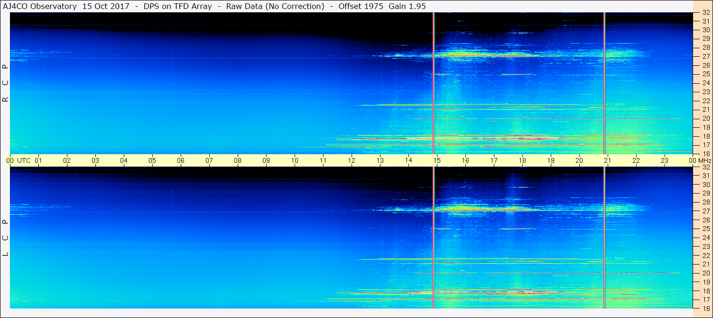Click the 24 MHz label in LCP panel

(705, 238)
